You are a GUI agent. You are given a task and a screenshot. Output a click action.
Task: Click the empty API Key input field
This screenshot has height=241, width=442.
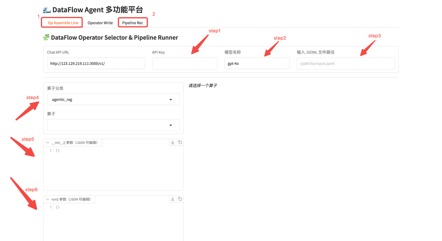coord(185,63)
